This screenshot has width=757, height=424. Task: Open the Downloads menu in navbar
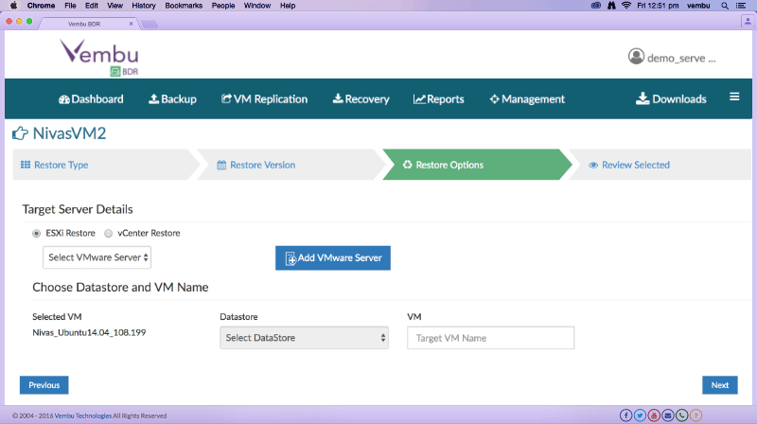pyautogui.click(x=671, y=98)
